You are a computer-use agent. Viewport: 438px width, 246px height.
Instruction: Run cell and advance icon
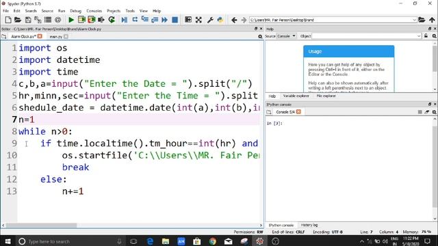point(91,20)
